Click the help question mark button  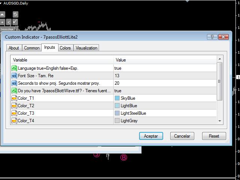[212, 37]
